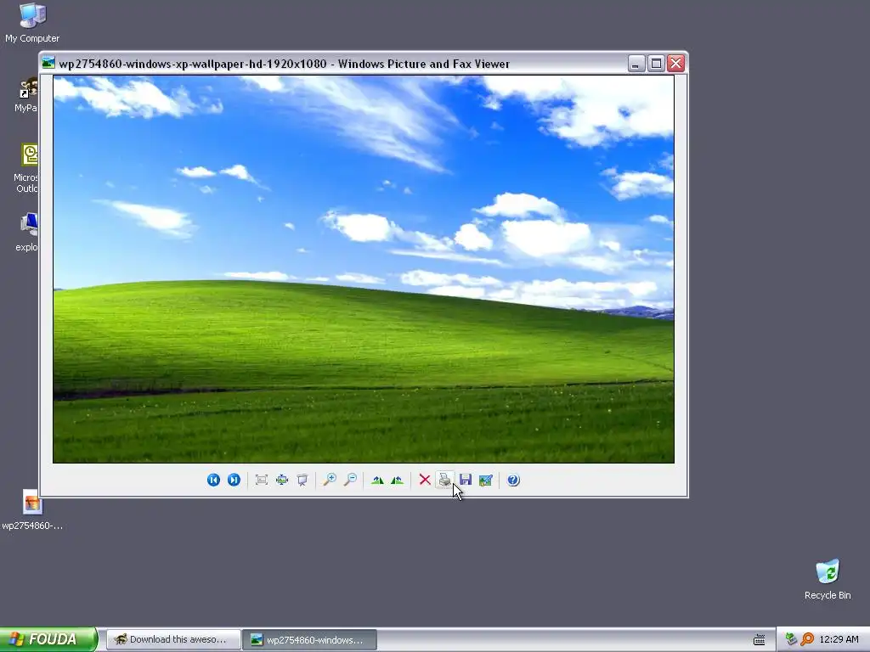
Task: Open Help with the question mark icon
Action: (x=513, y=481)
